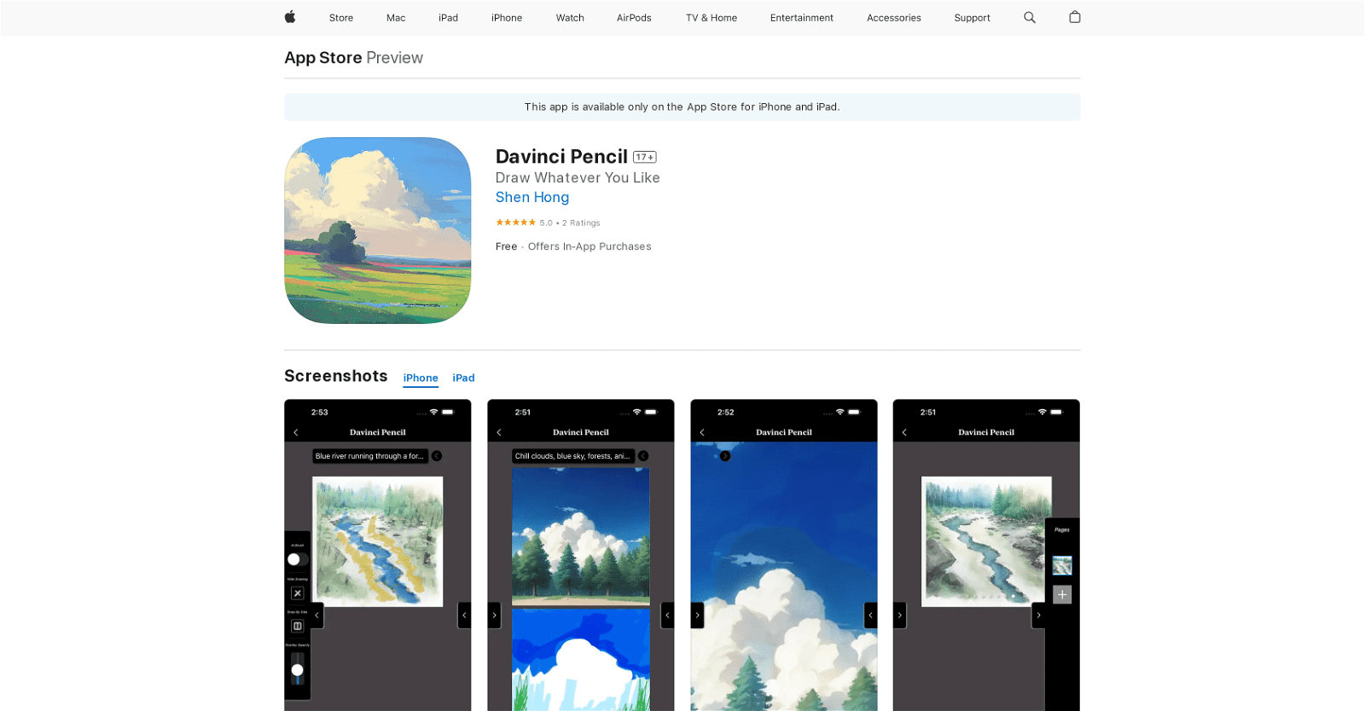Click the App Store heading link

[323, 58]
